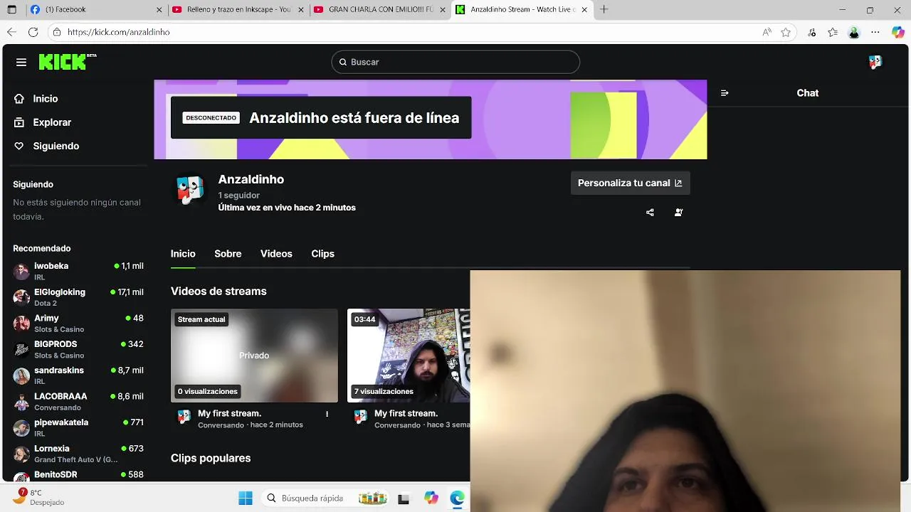Open the Stream actual Privado video thumbnail
The image size is (911, 512).
click(254, 356)
